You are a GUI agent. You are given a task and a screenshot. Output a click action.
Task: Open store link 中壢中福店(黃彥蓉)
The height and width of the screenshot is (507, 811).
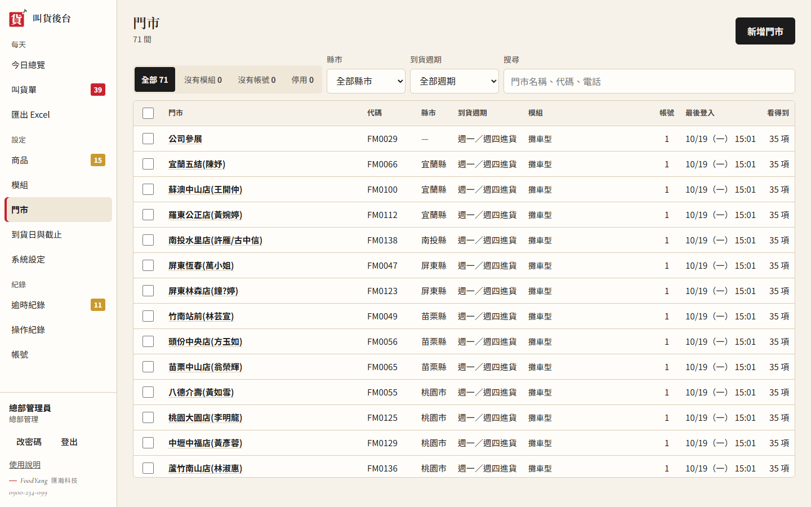coord(205,443)
